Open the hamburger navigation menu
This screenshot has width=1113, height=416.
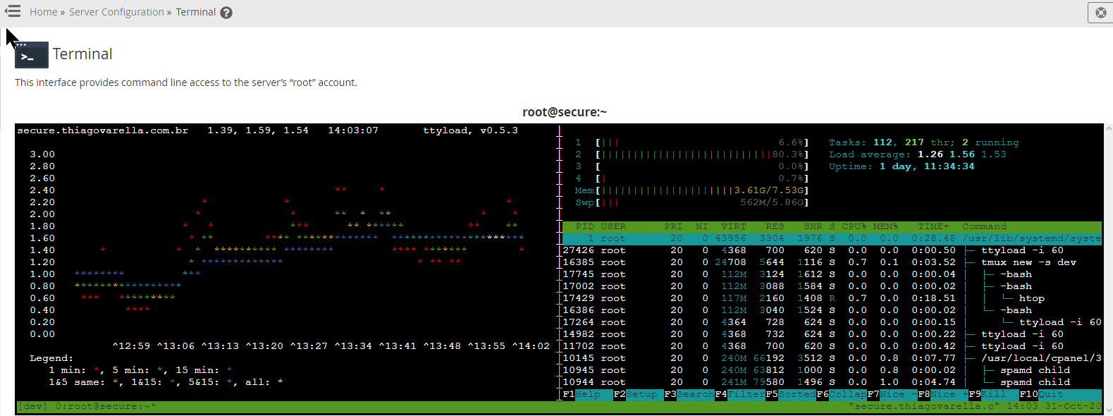[x=13, y=11]
